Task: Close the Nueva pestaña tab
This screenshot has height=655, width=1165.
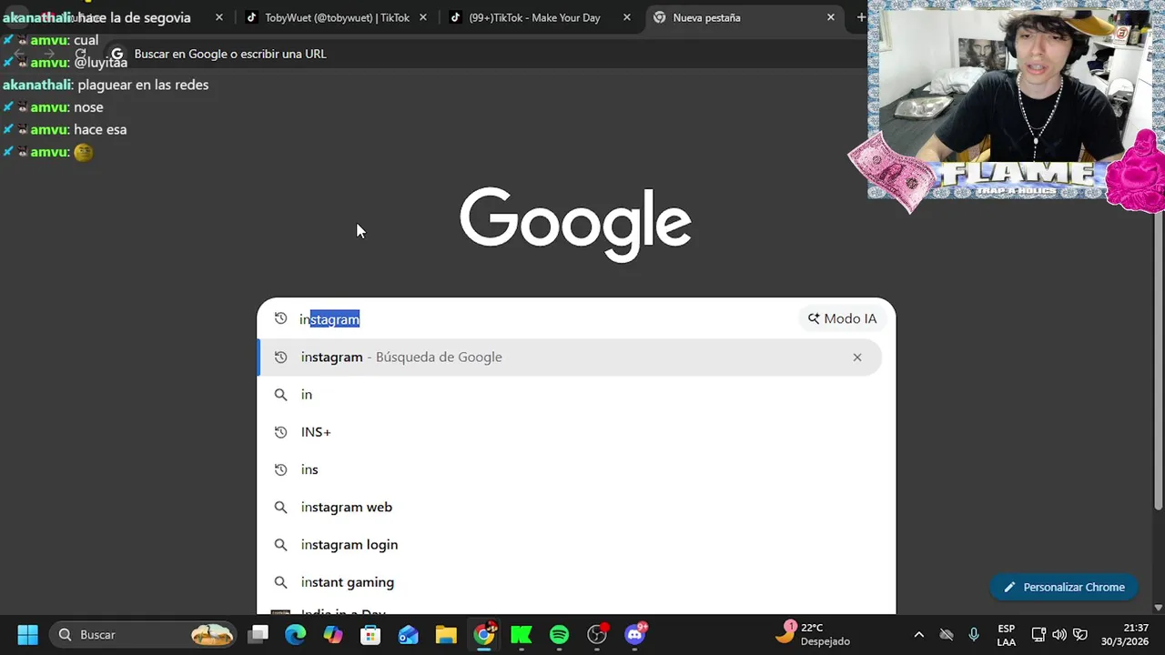Action: pyautogui.click(x=831, y=17)
